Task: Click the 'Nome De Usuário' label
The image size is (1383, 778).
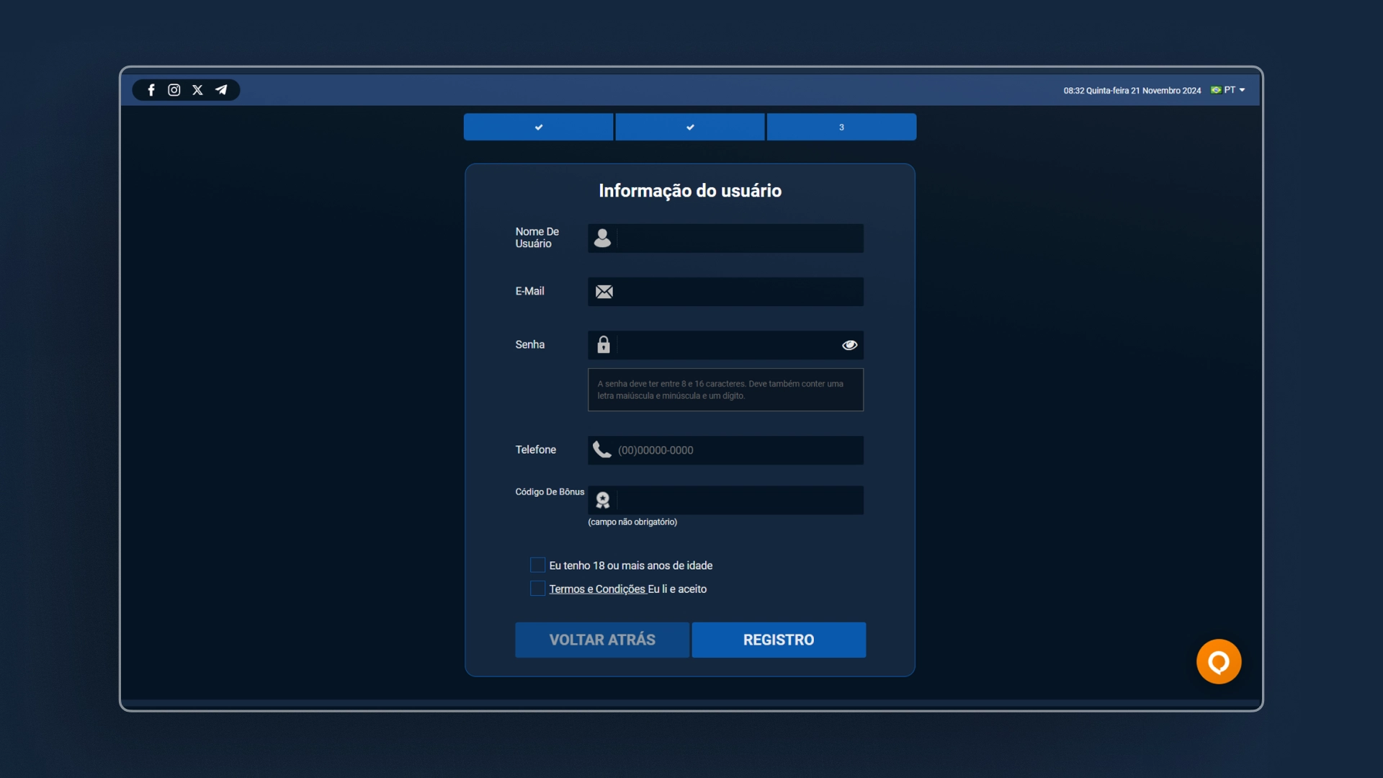Action: click(537, 238)
